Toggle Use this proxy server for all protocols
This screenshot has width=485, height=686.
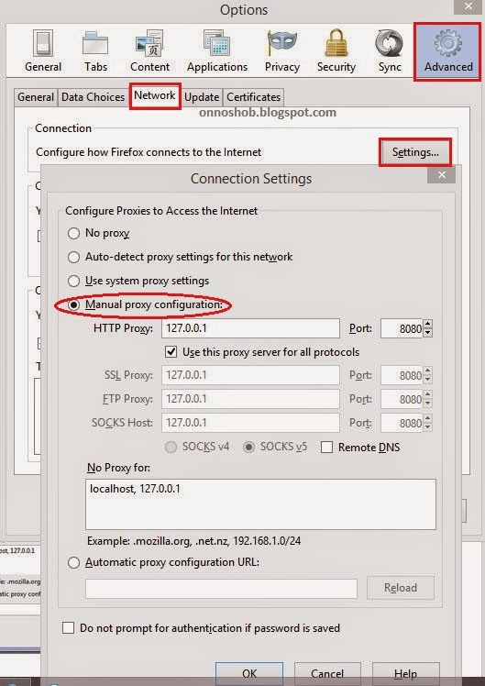171,352
